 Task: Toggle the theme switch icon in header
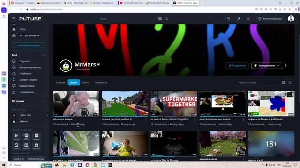click(248, 19)
